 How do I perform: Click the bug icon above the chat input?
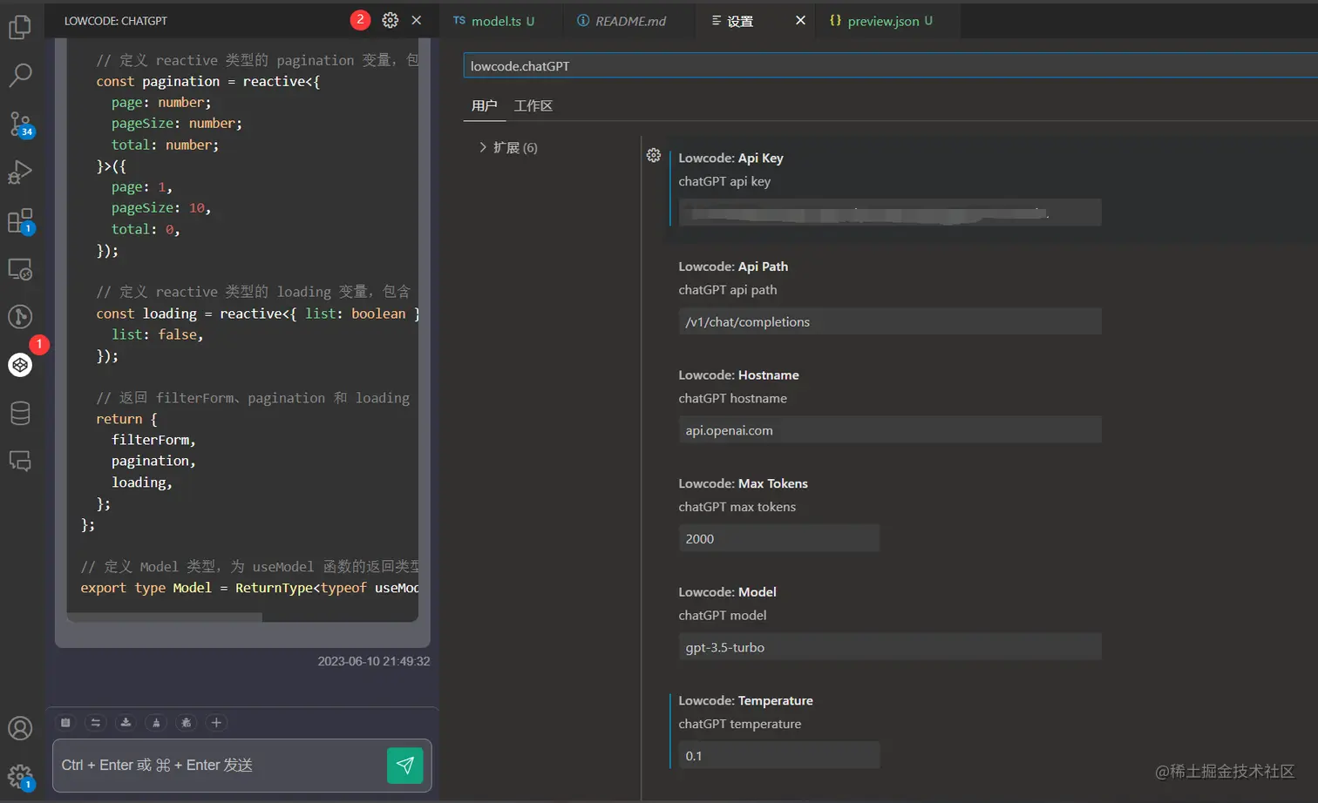(187, 723)
